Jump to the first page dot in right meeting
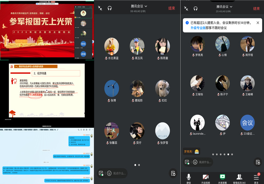 point(213,154)
